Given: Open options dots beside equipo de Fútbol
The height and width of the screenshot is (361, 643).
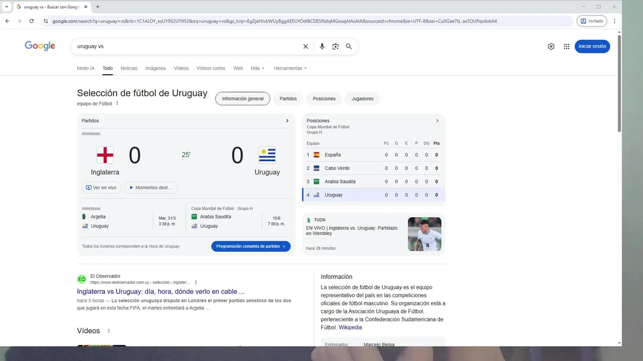Looking at the screenshot, I should point(117,103).
